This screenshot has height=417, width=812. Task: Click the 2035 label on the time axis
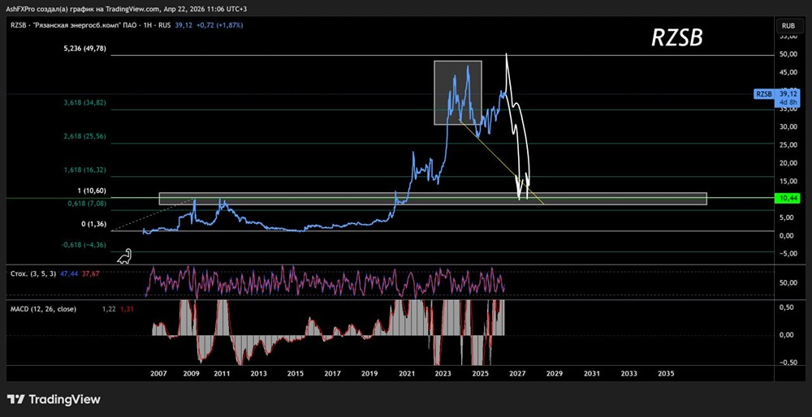click(666, 373)
